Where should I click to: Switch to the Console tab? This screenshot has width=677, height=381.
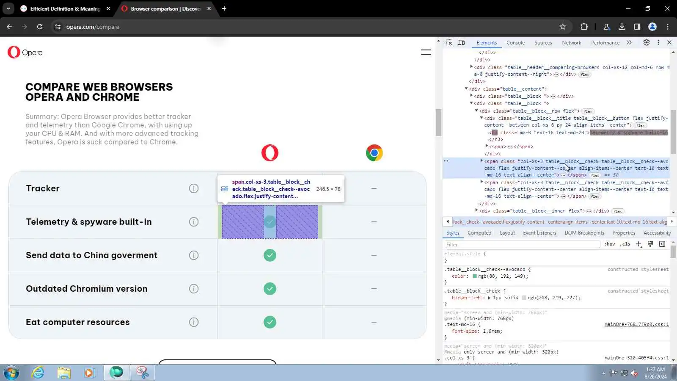coord(515,43)
